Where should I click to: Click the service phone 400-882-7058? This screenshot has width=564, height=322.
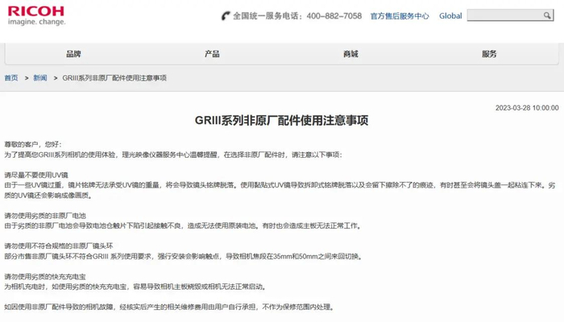tap(334, 16)
